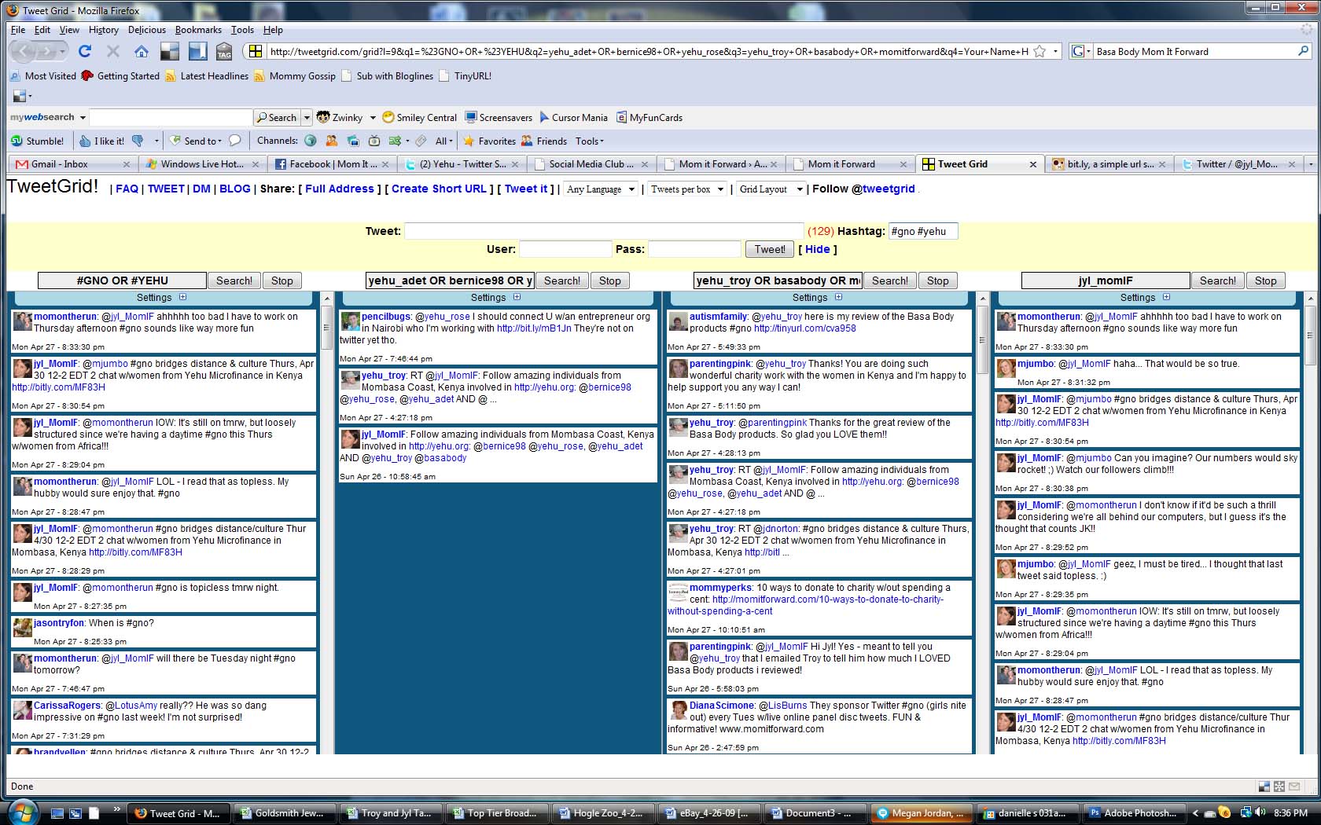The height and width of the screenshot is (825, 1321).
Task: Switch to the Social Media Club tab
Action: coord(592,163)
